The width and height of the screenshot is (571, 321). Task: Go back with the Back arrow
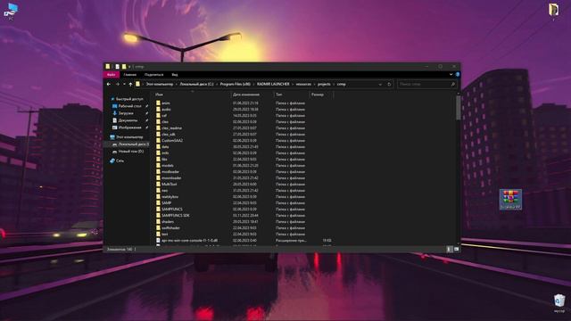point(109,84)
